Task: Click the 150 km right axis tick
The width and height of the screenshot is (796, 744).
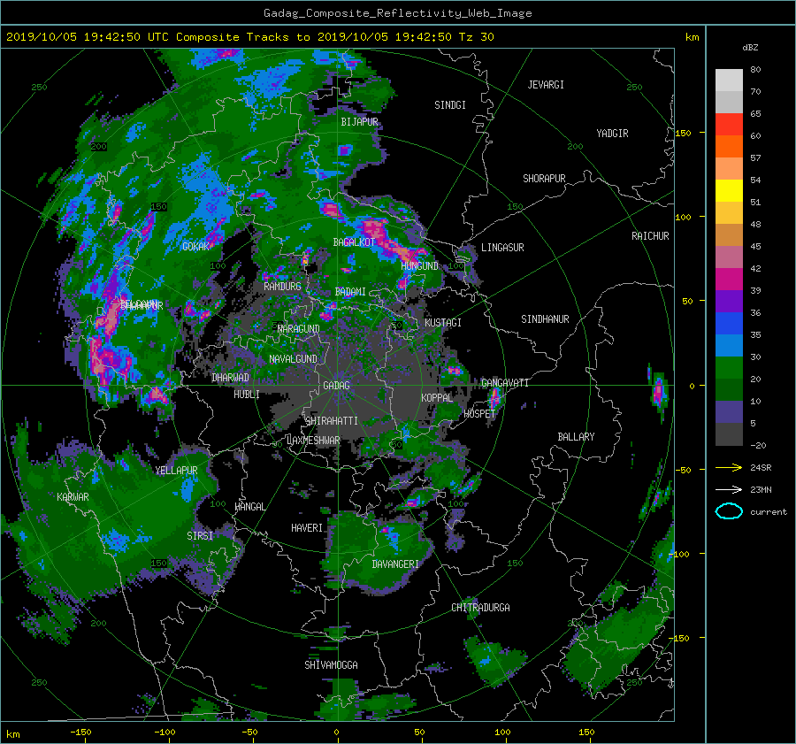Action: [684, 133]
